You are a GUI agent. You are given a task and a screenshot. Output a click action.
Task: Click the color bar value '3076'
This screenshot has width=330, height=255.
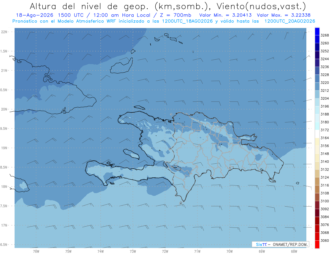325,225
